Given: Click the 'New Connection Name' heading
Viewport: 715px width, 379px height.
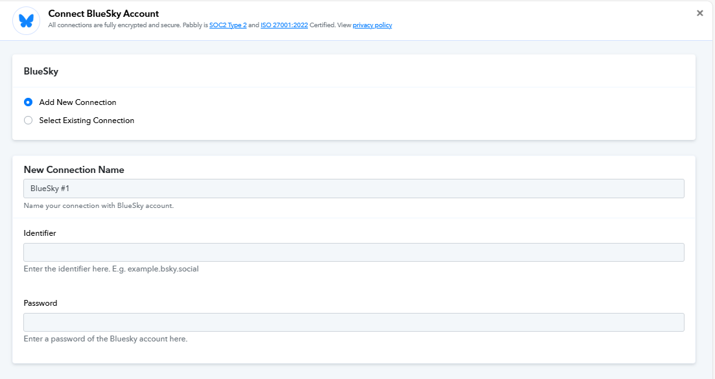Looking at the screenshot, I should (74, 170).
